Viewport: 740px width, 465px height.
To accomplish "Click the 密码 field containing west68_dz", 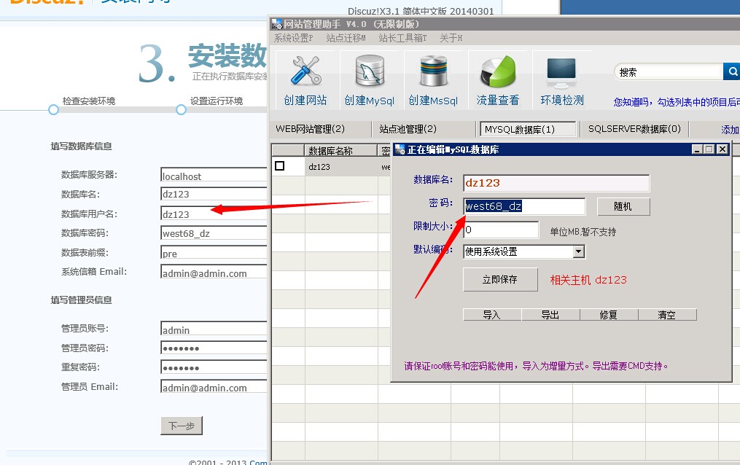I will point(524,206).
